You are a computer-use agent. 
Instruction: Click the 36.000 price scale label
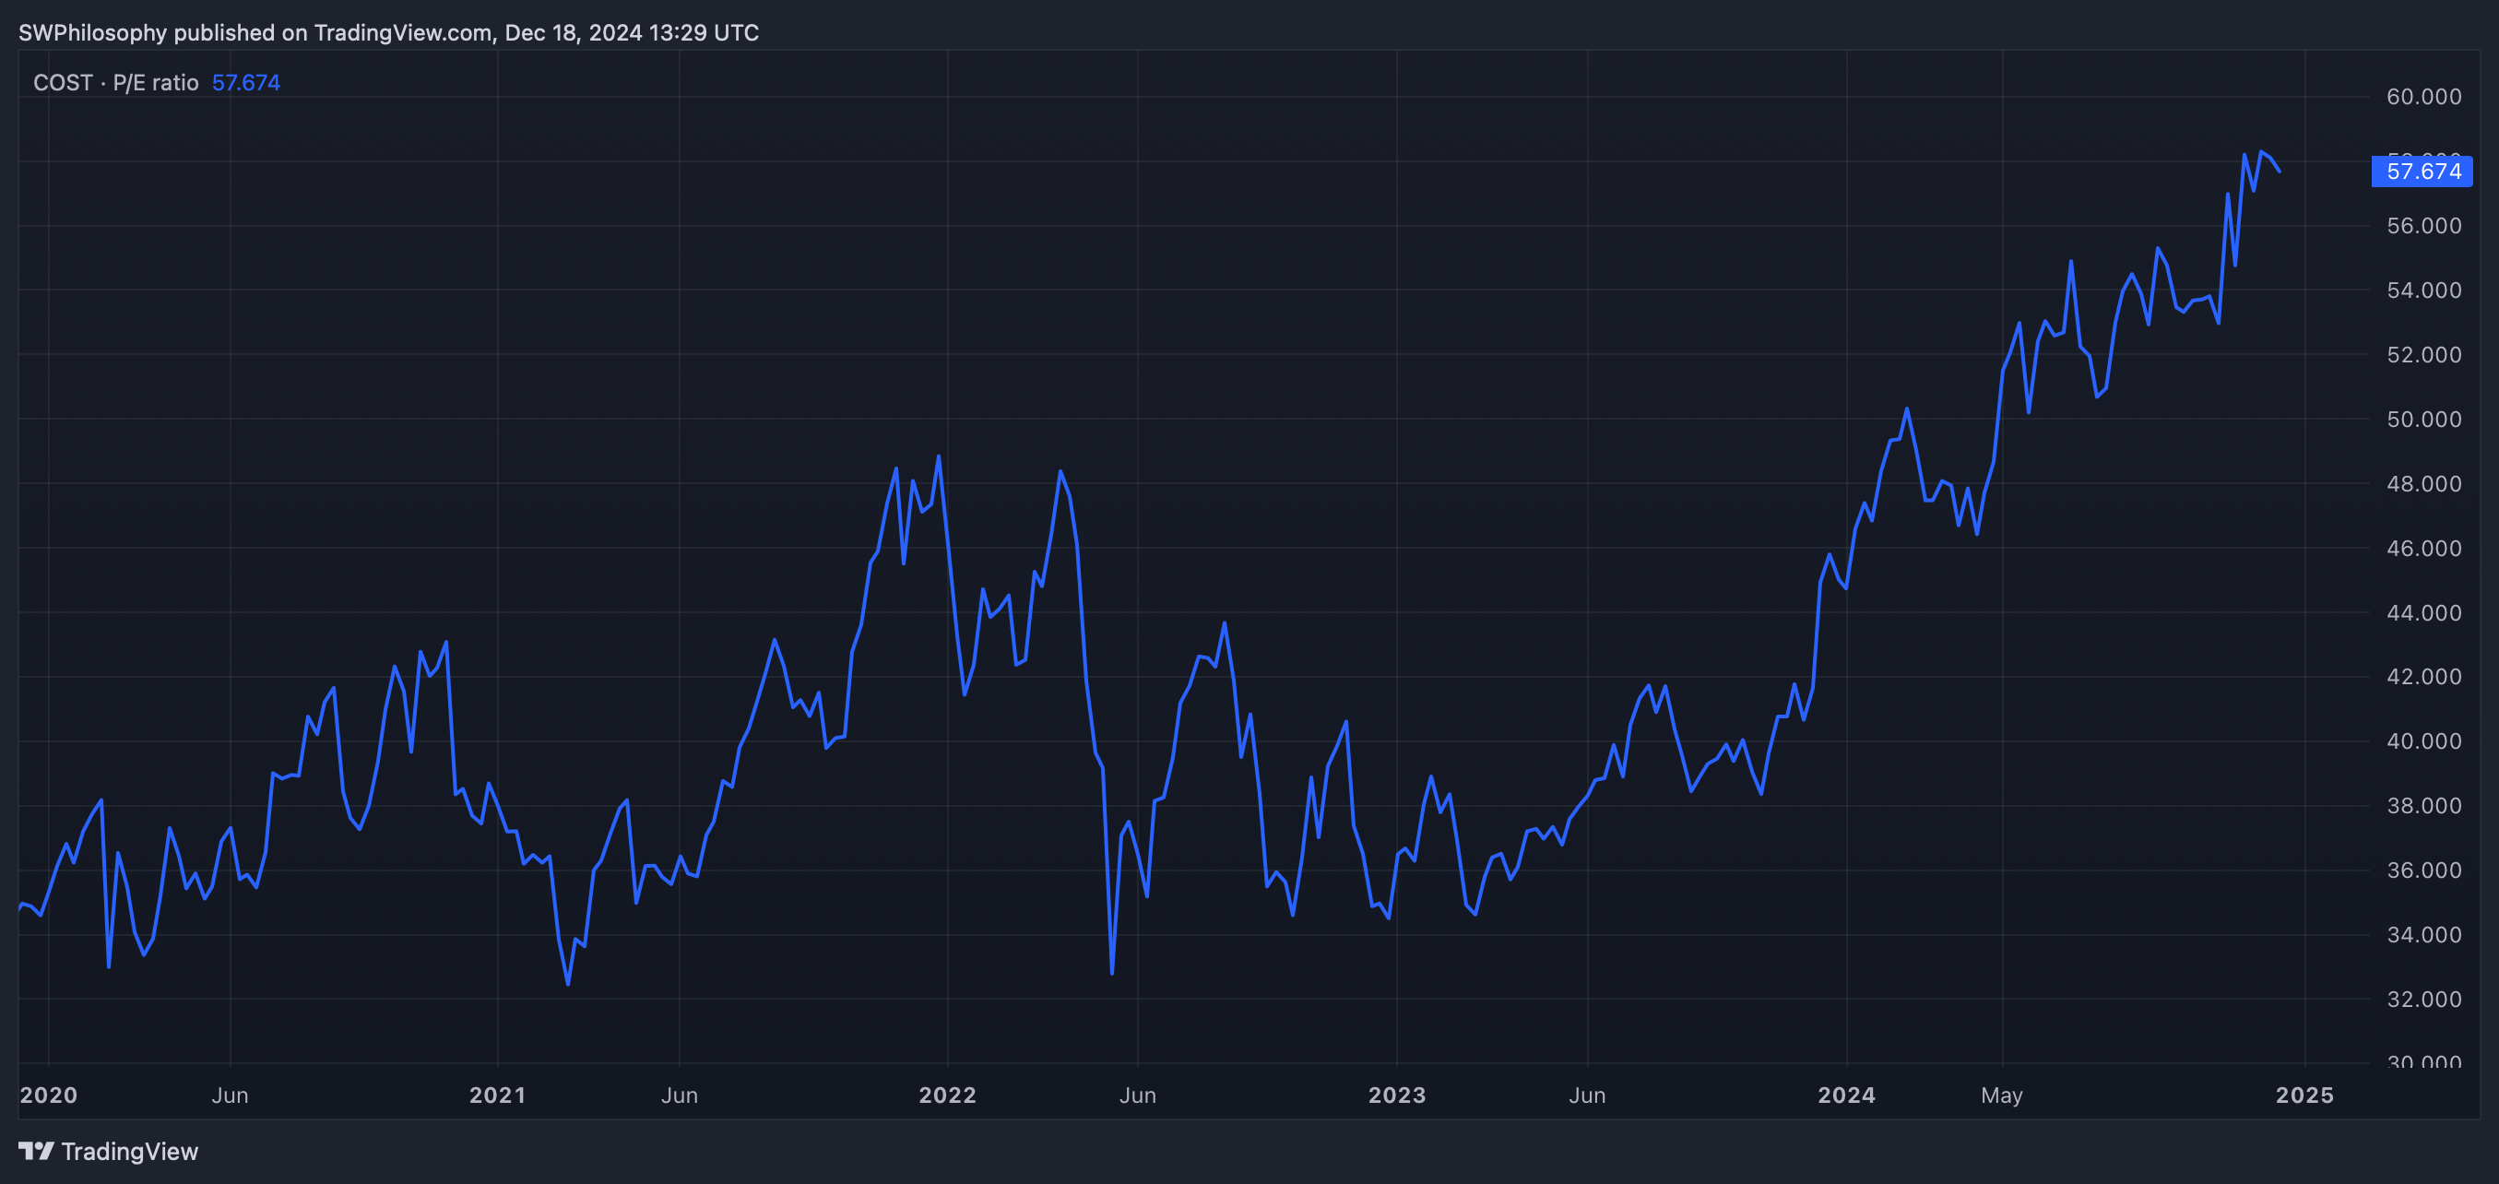click(x=2423, y=870)
